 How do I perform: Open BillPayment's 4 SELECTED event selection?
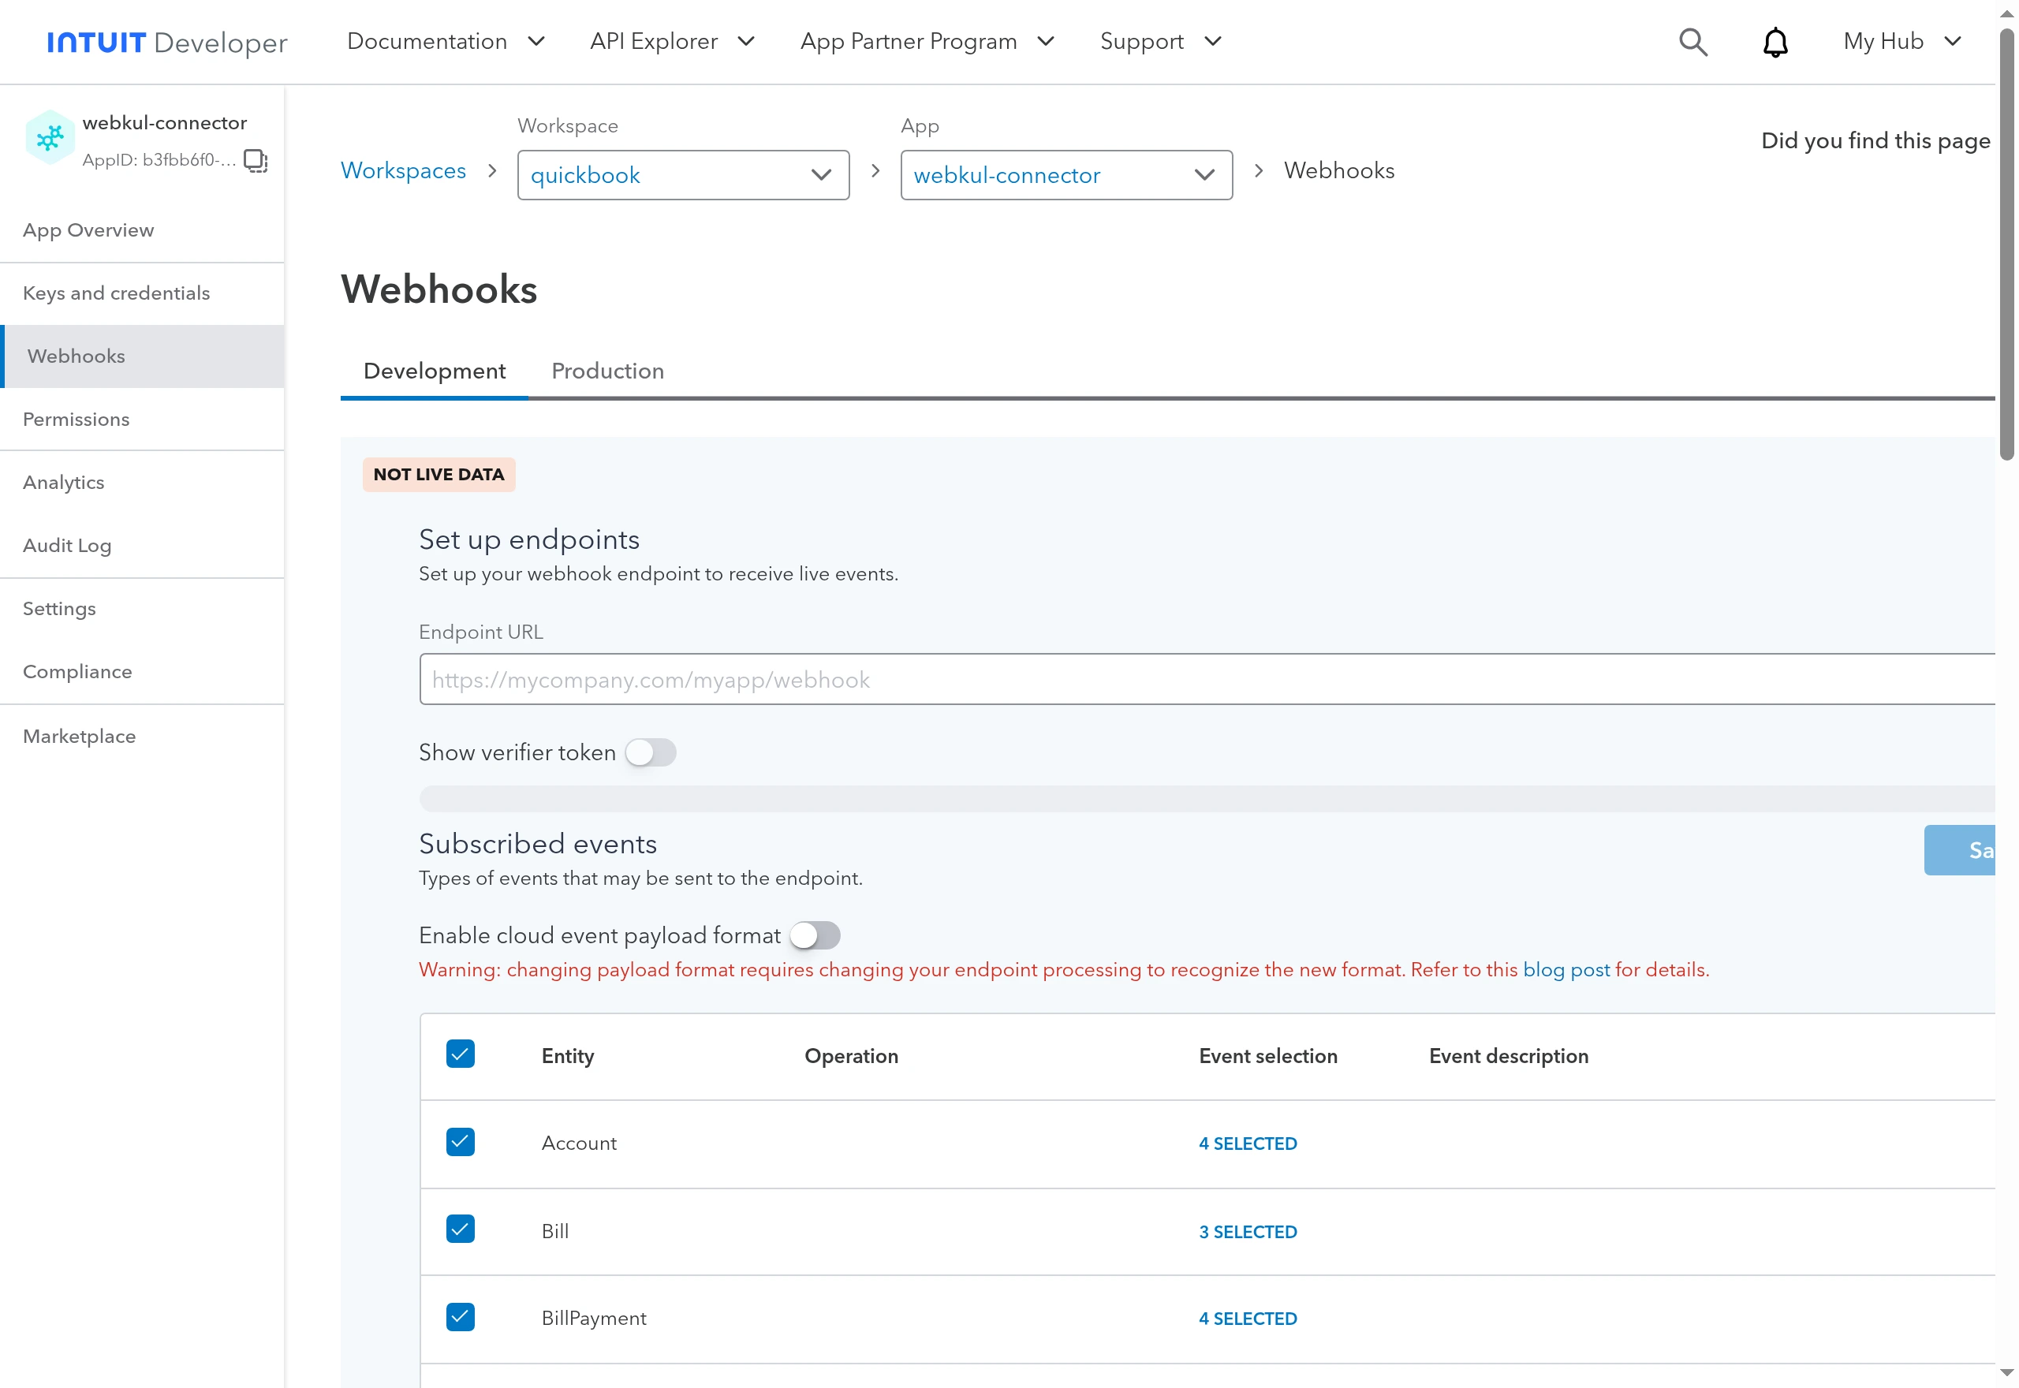(1248, 1319)
